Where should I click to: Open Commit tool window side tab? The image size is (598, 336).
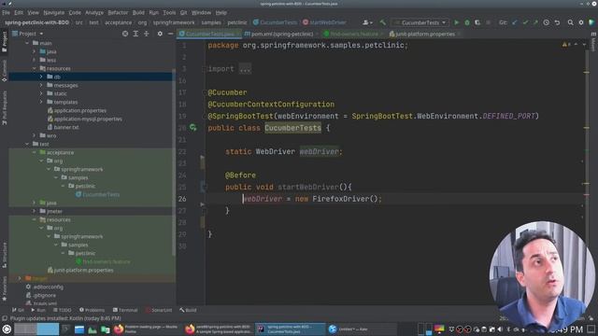[x=4, y=71]
